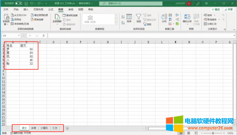Open the Queries & Connections (查询和连接) pane

click(70, 15)
